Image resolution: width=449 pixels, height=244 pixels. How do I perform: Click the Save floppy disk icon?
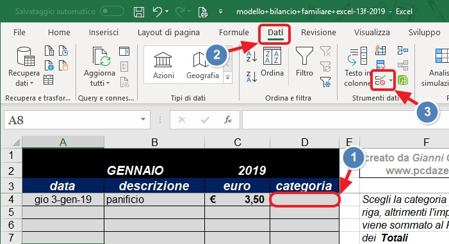(139, 12)
